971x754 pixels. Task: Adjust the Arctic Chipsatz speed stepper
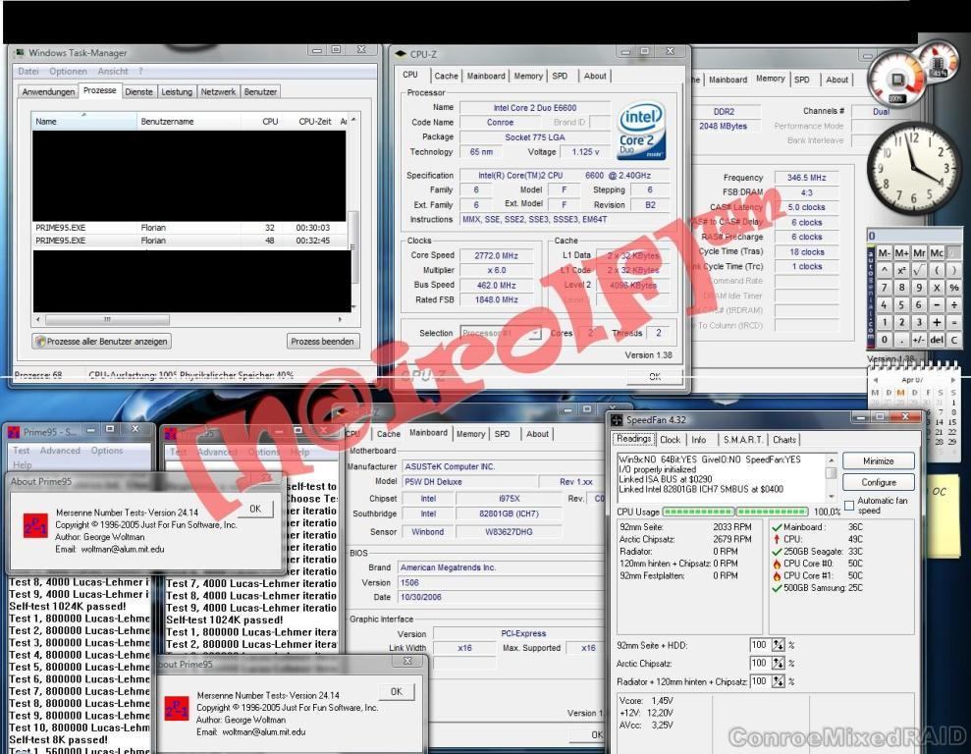(779, 663)
